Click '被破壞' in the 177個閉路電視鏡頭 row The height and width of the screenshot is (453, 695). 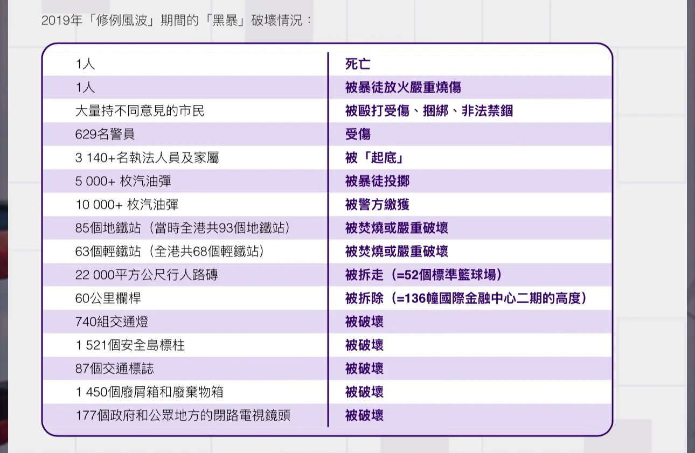pos(364,416)
